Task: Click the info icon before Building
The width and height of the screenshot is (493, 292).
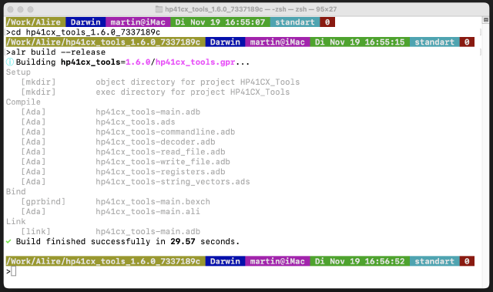Action: 10,62
